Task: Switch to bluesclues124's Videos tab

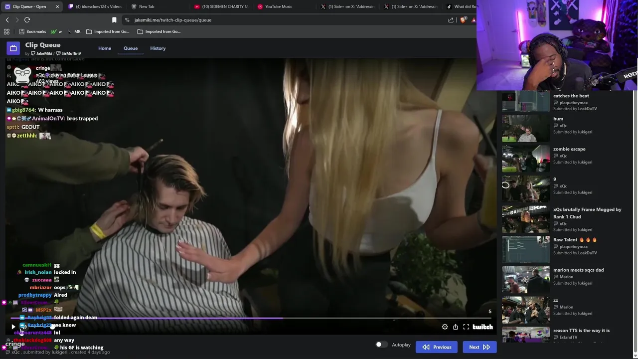Action: pyautogui.click(x=95, y=6)
